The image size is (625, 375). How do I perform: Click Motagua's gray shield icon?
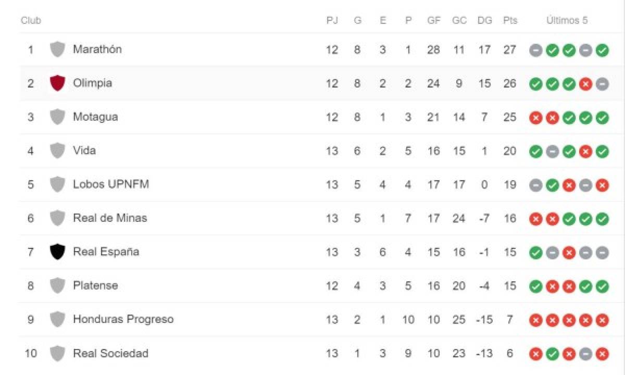click(57, 117)
